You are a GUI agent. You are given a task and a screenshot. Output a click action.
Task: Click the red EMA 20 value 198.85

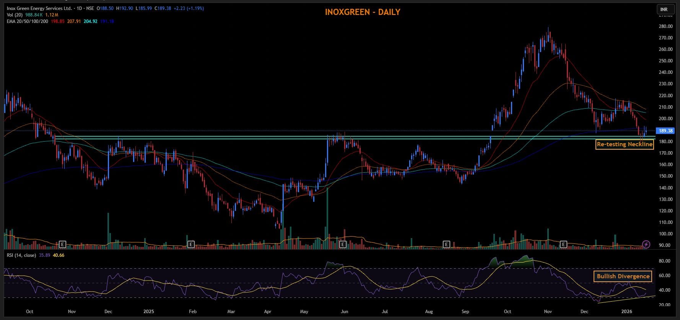(57, 21)
